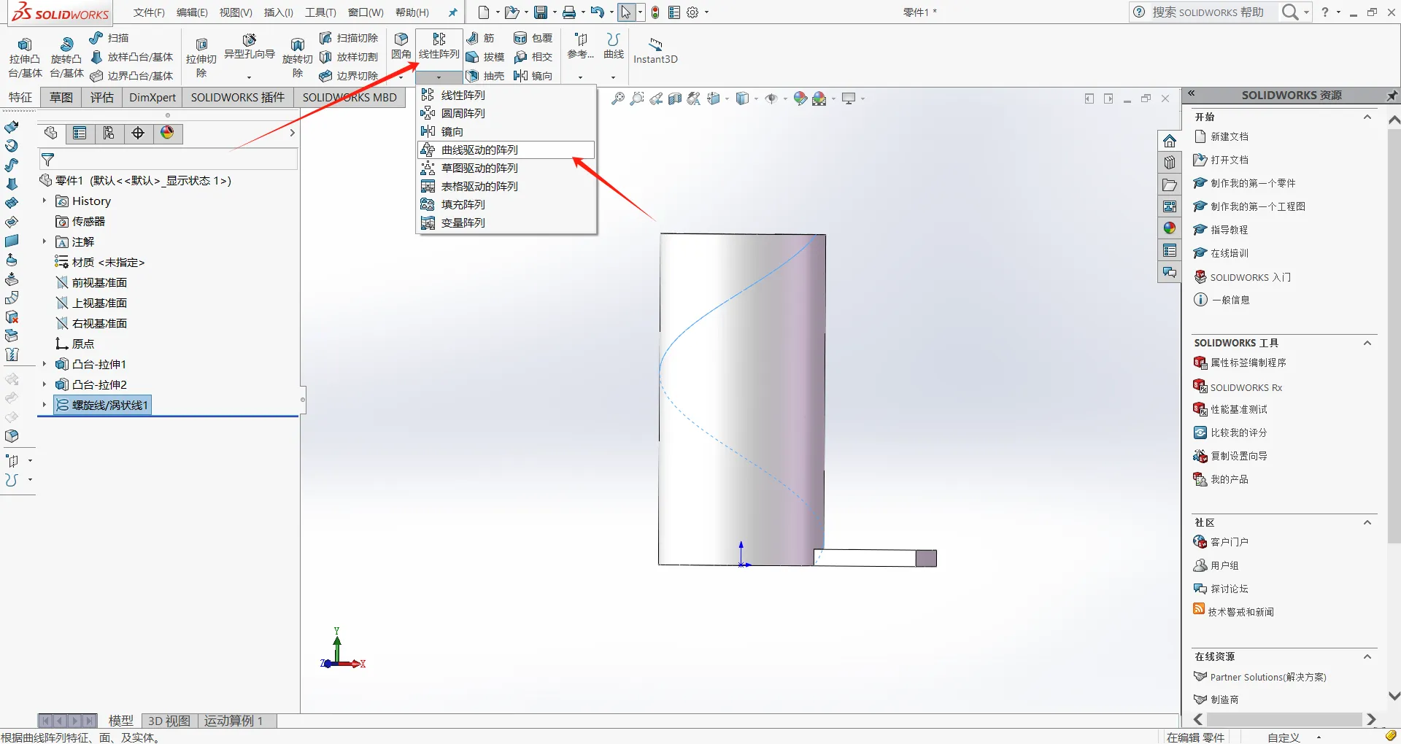Image resolution: width=1401 pixels, height=744 pixels.
Task: Select the 前视基准面 plane in the tree
Action: point(99,282)
